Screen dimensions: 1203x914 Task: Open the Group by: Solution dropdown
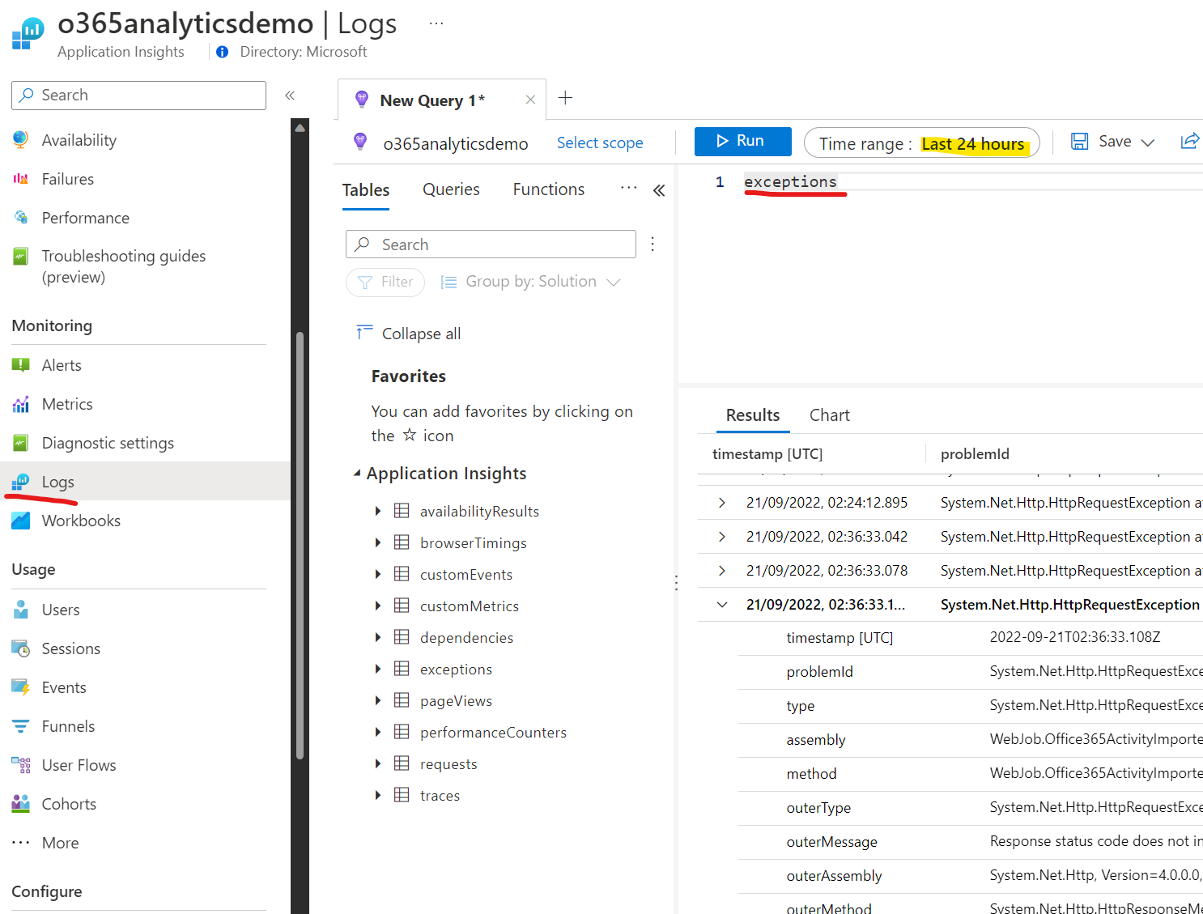click(x=531, y=282)
